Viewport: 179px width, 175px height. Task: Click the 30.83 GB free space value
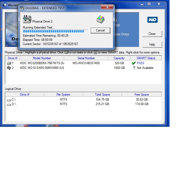pyautogui.click(x=142, y=100)
